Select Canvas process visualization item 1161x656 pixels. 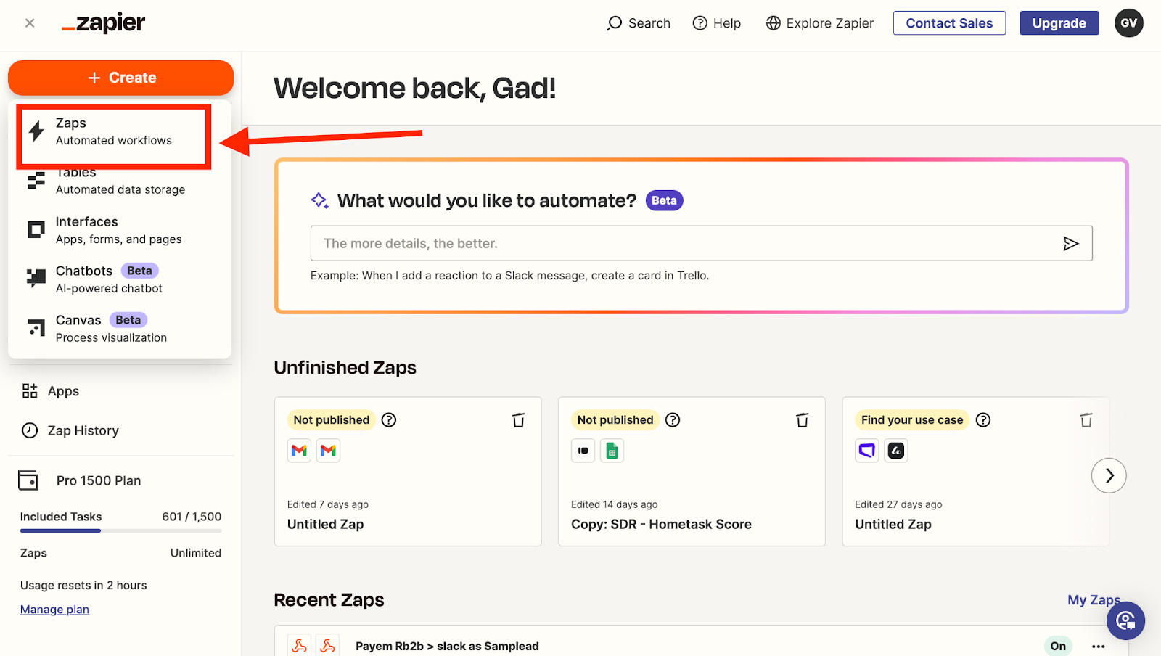tap(120, 329)
